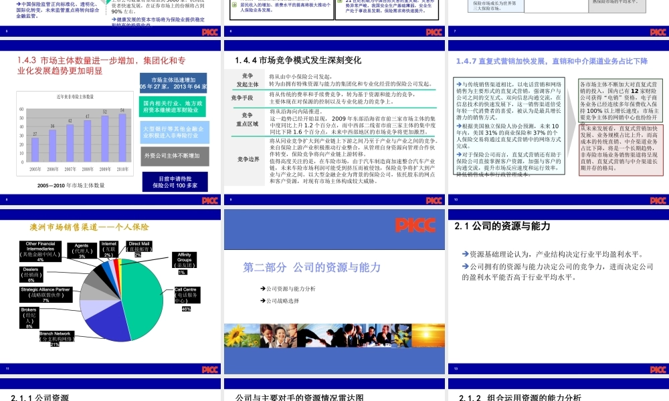
Task: Click the green-bordered box 各市场主体不断加大
Action: pos(621,100)
